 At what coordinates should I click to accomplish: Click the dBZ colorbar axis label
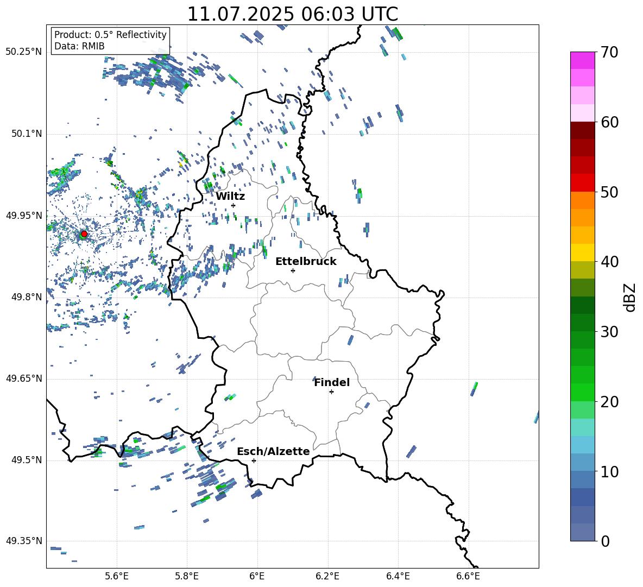[x=631, y=297]
